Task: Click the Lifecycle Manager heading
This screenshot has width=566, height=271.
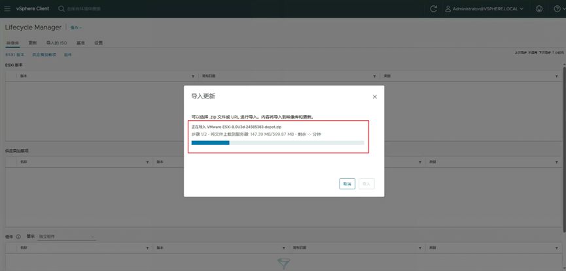Action: [x=33, y=27]
